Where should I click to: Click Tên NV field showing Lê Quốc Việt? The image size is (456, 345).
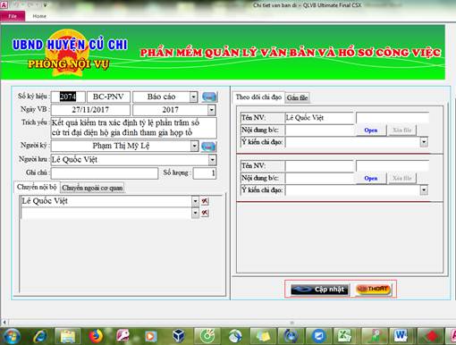coord(319,118)
